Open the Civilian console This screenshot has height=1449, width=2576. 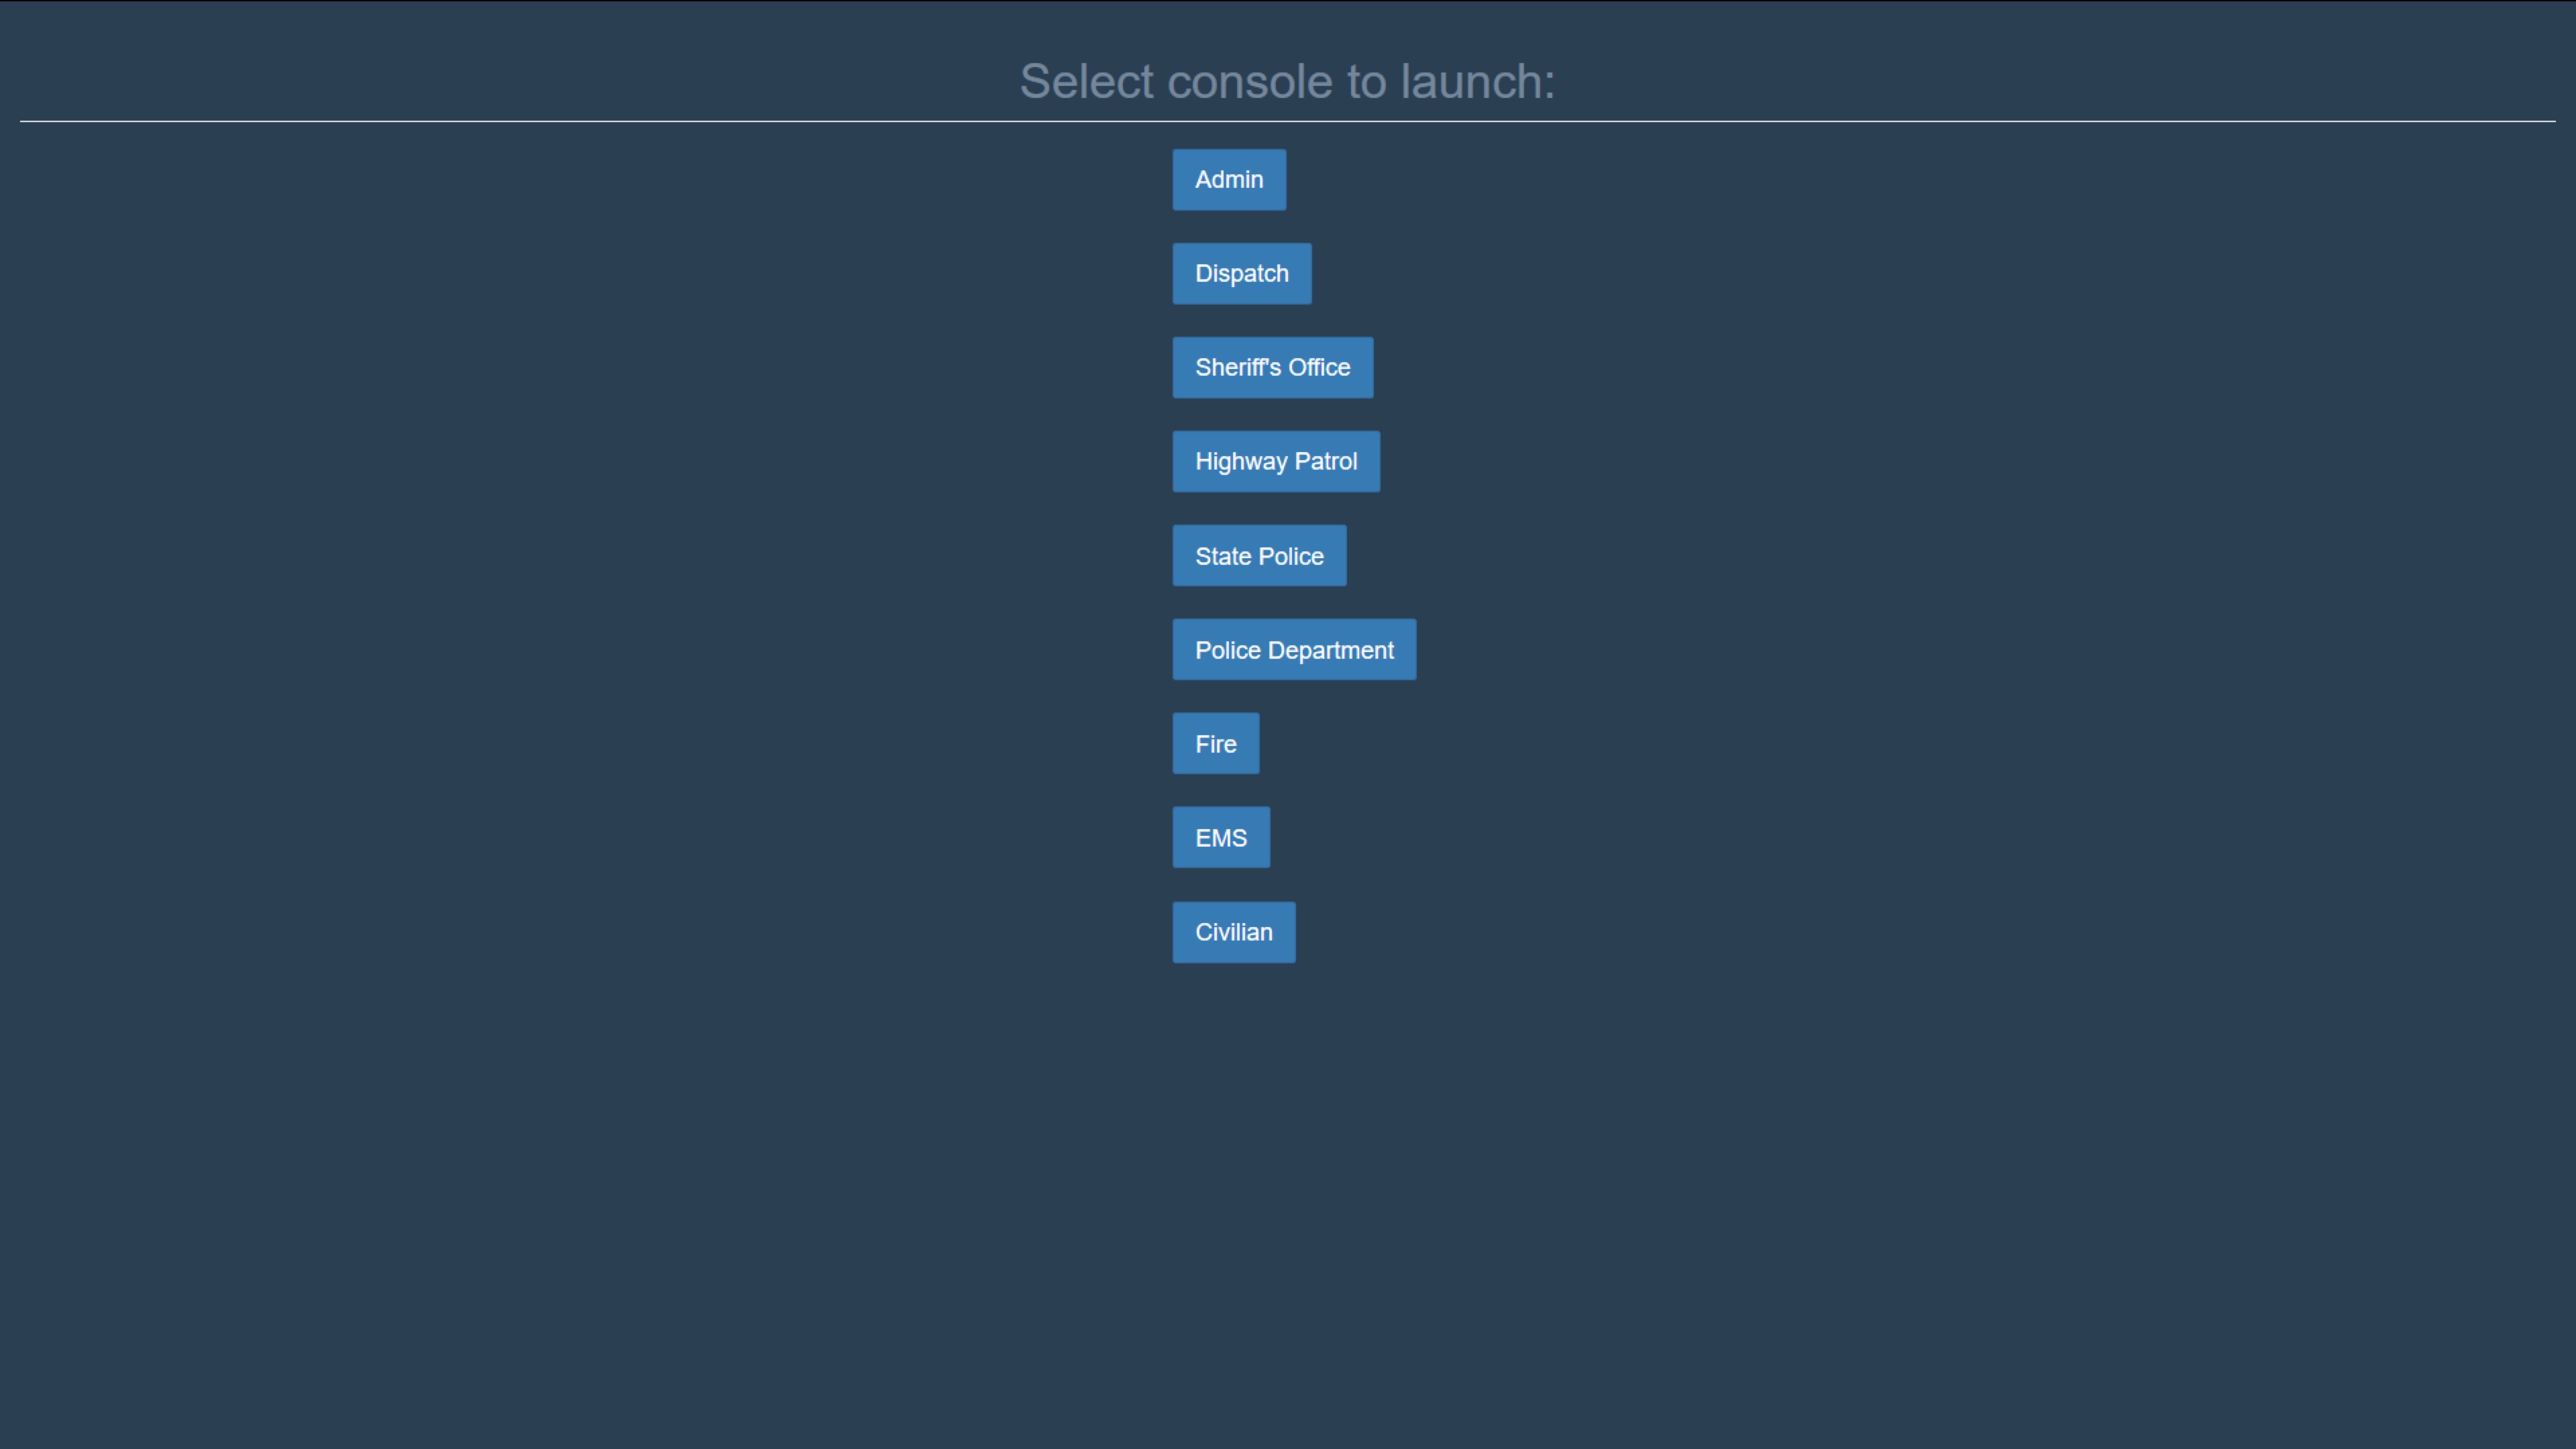(1234, 933)
